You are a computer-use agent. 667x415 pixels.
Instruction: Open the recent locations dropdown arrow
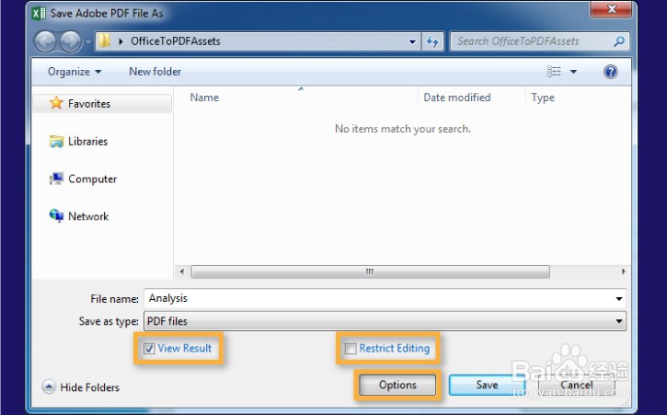[x=88, y=41]
